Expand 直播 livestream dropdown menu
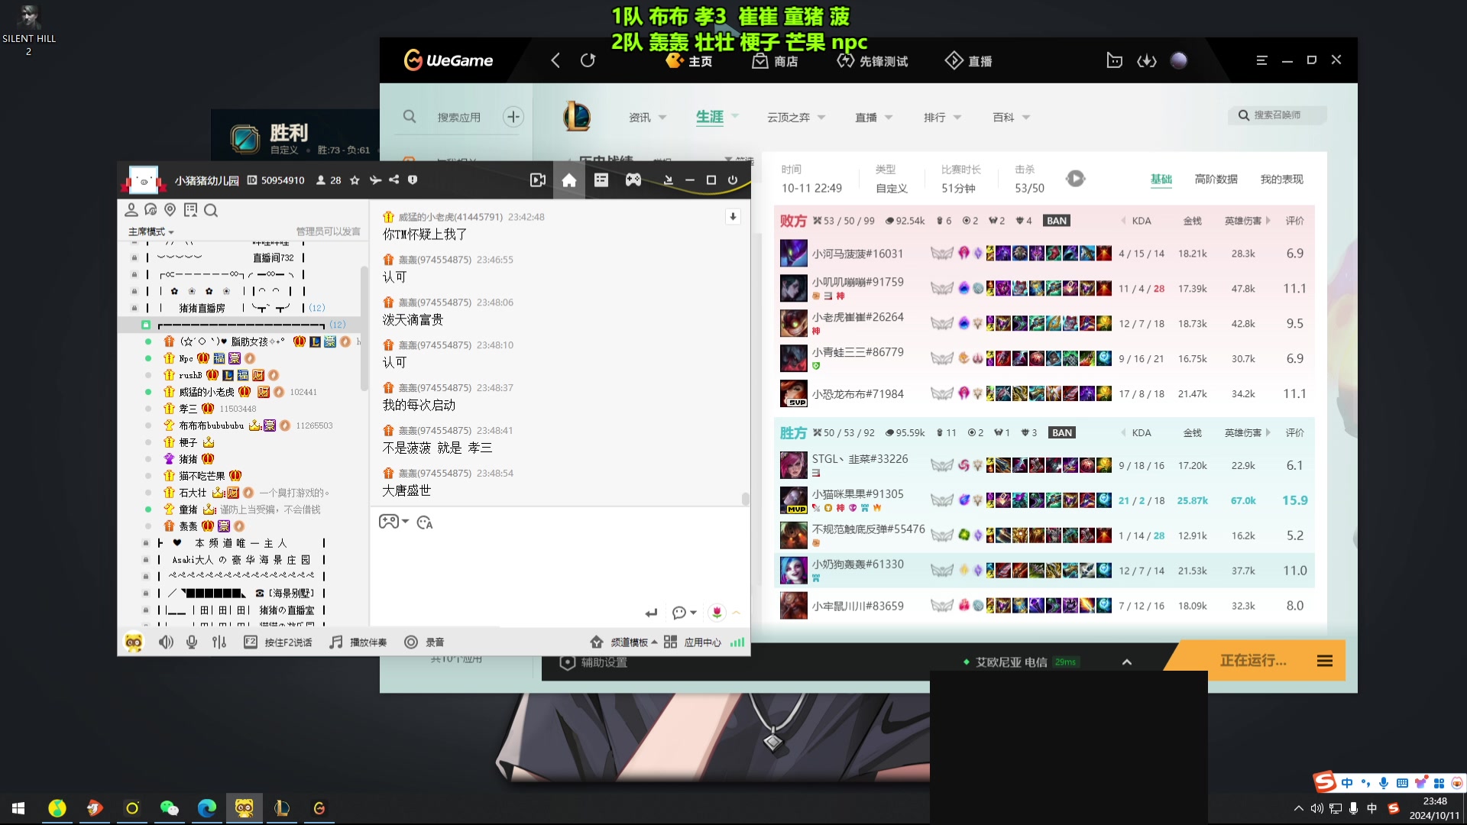This screenshot has height=825, width=1467. [x=886, y=117]
